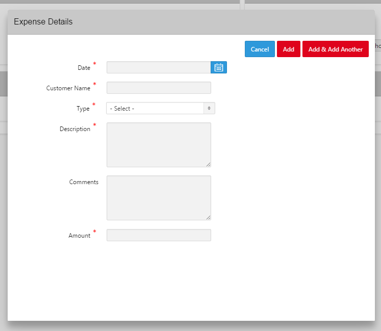Grab the Comments box resize handle

click(208, 217)
